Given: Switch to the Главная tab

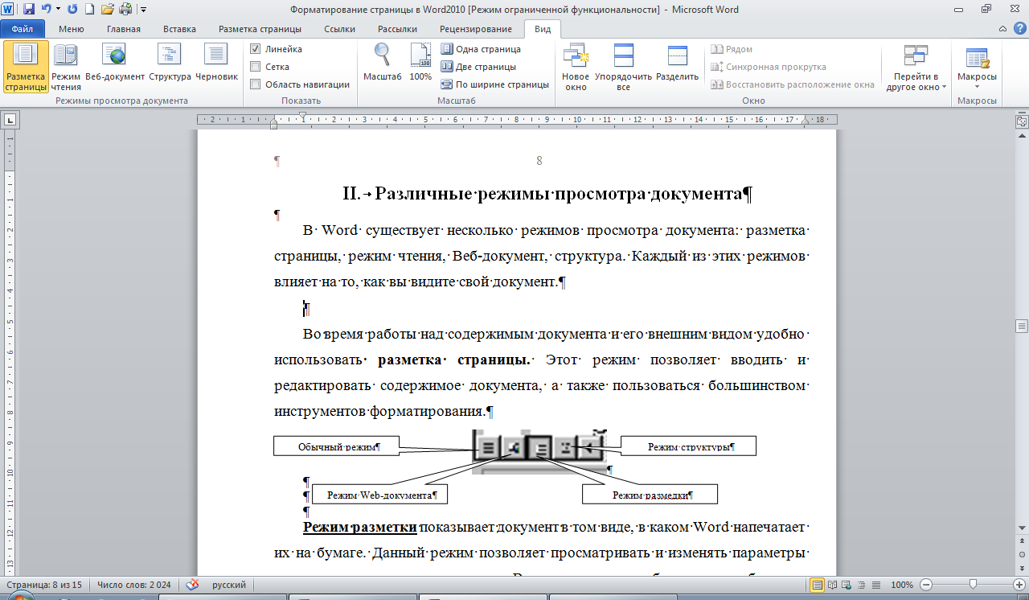Looking at the screenshot, I should 124,29.
